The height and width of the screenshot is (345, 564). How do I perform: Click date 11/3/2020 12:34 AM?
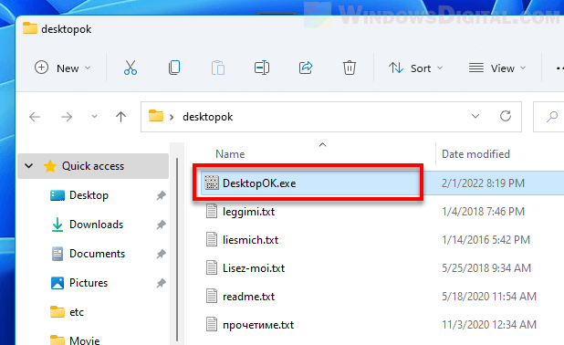pos(489,325)
